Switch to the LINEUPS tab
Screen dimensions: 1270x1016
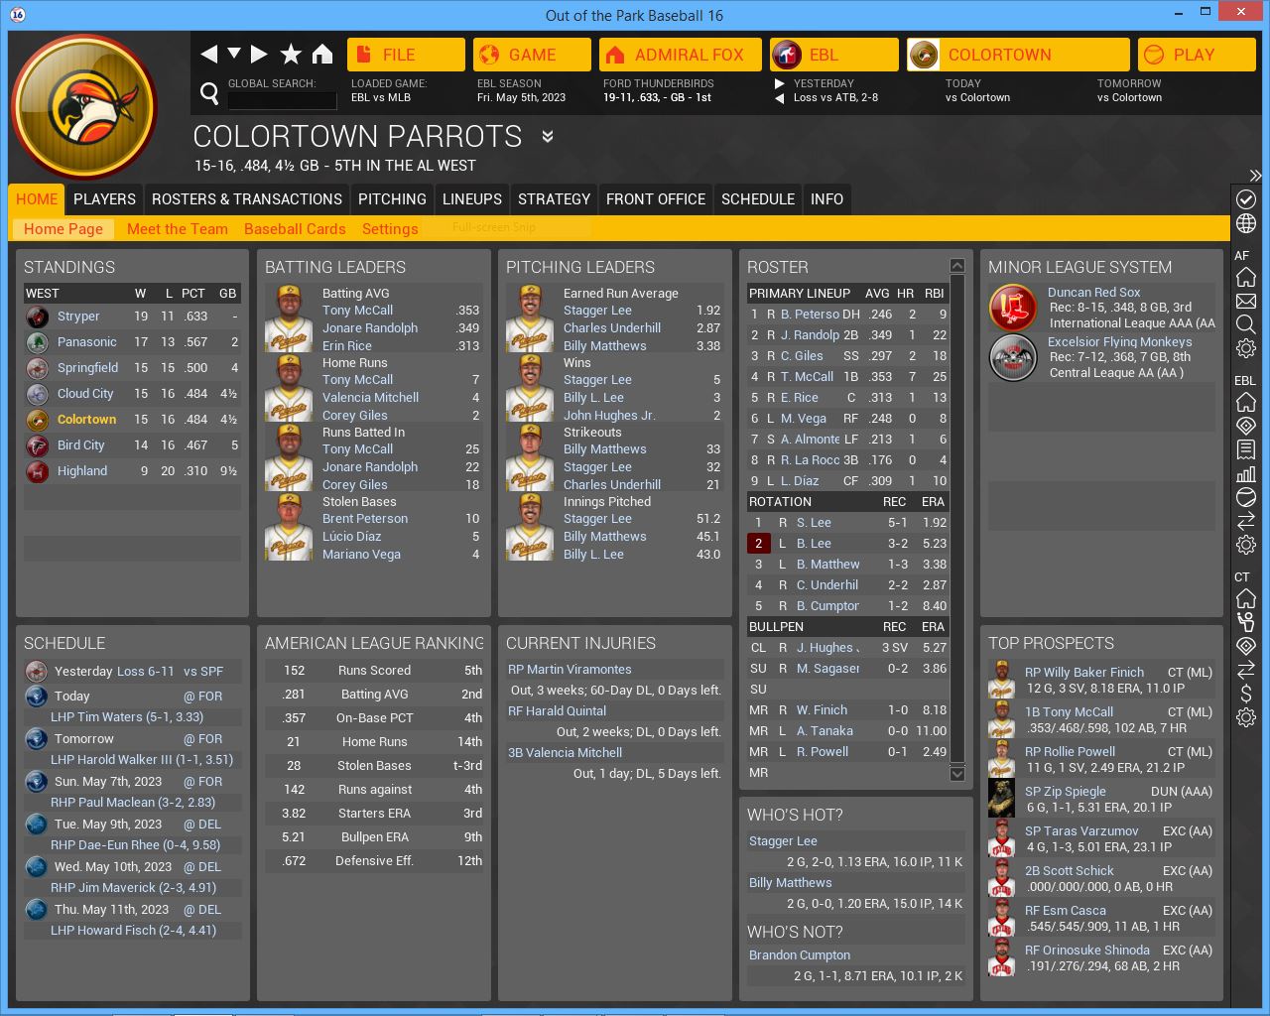coord(472,199)
